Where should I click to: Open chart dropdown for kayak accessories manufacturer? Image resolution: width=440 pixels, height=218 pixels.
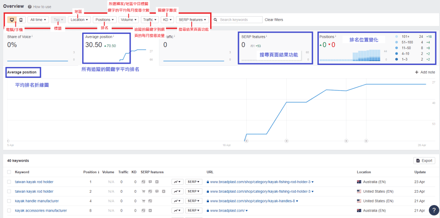click(177, 210)
